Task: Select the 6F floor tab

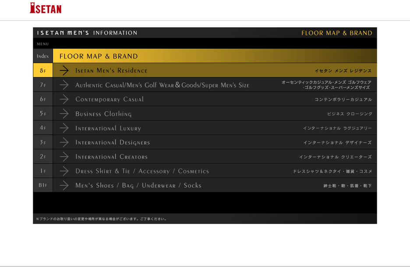Action: (43, 99)
